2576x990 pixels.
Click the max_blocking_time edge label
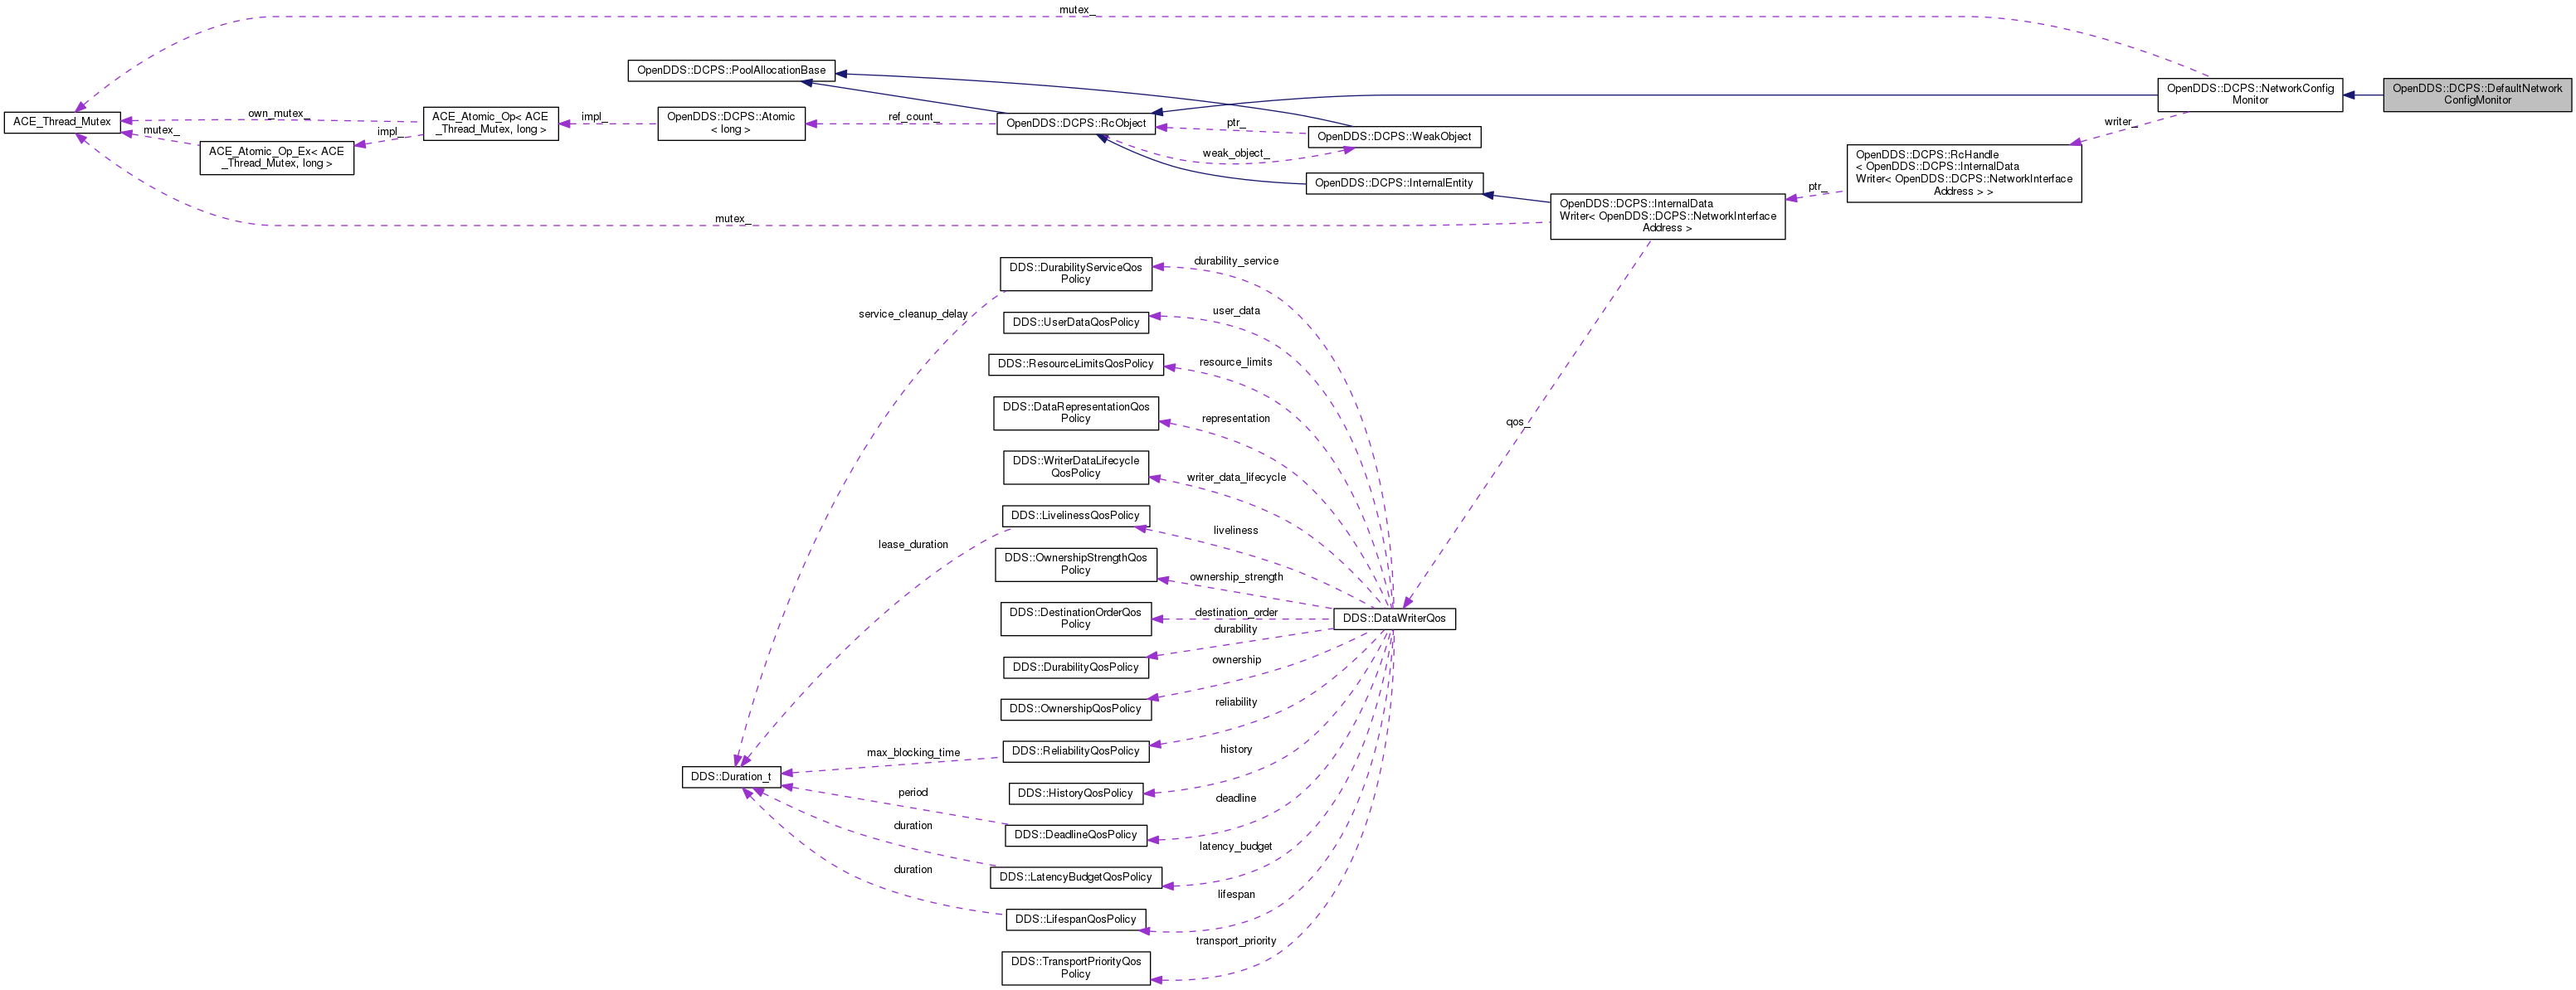pos(913,752)
